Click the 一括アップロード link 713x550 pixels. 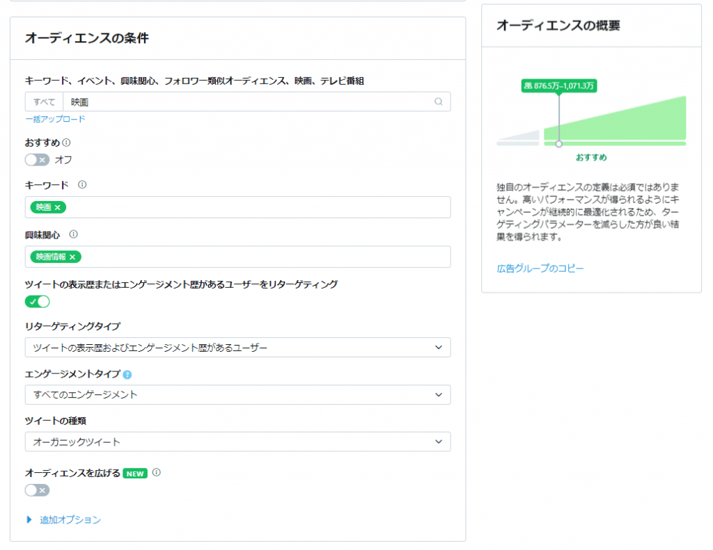click(x=54, y=118)
